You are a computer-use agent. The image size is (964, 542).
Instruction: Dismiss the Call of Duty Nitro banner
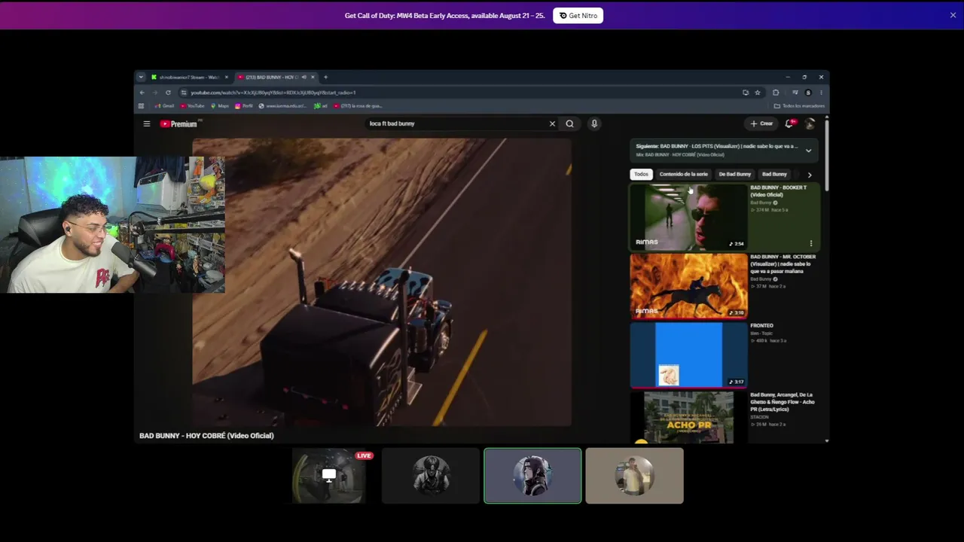(953, 15)
